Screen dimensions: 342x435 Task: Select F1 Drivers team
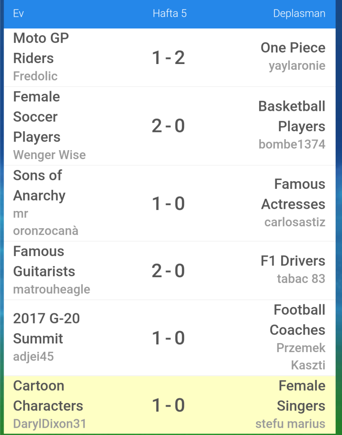(x=293, y=261)
